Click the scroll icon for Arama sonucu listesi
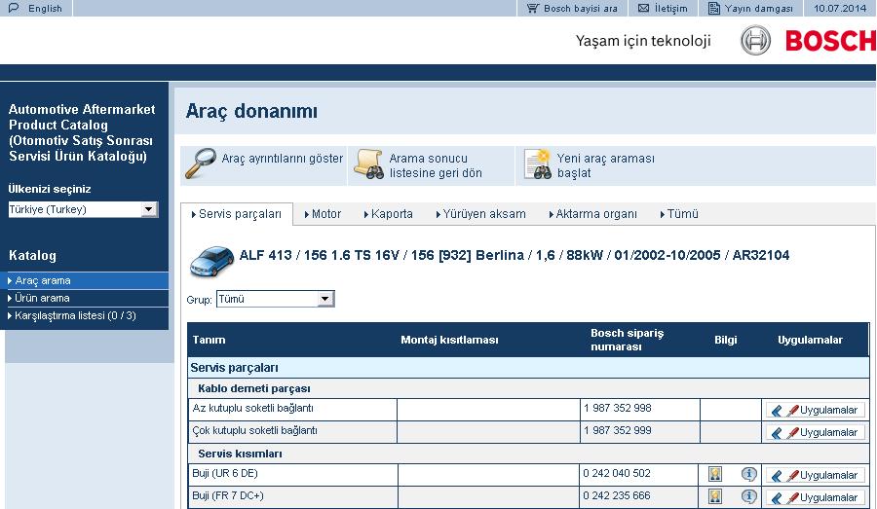The height and width of the screenshot is (509, 877). tap(367, 164)
